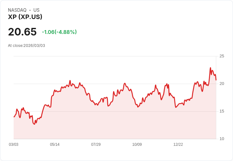
Task: Click the 07/29 date axis label
Action: tap(96, 145)
